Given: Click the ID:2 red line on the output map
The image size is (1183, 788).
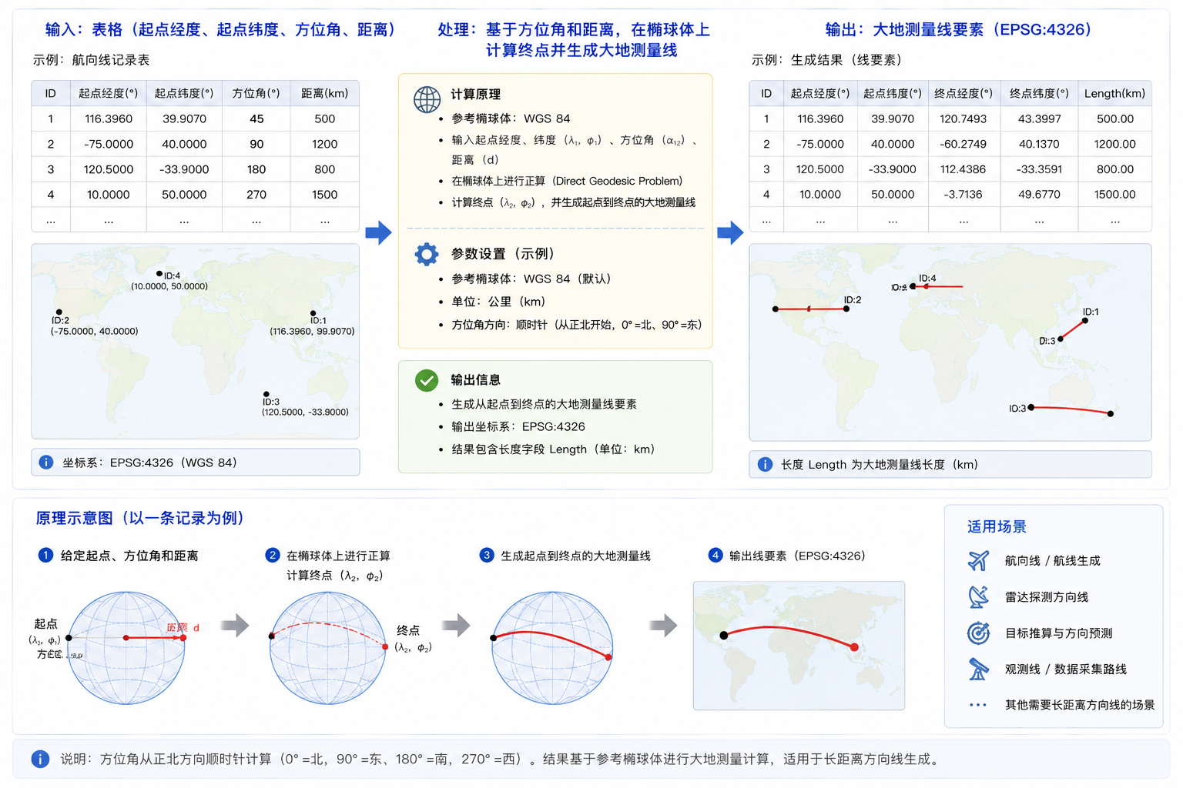Looking at the screenshot, I should pos(811,309).
